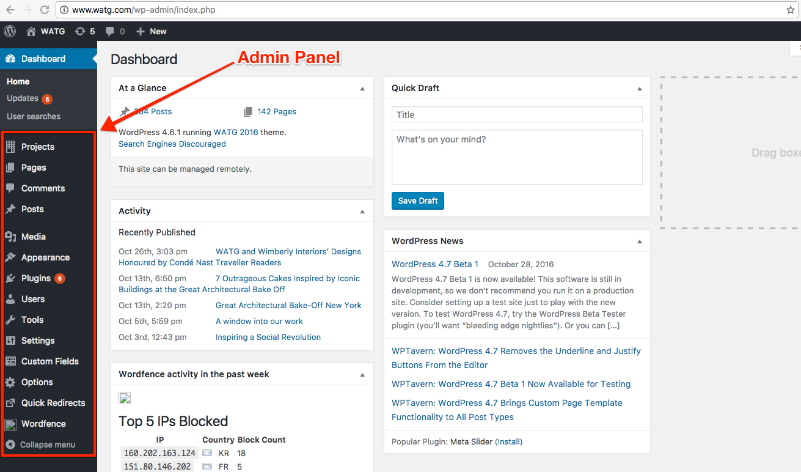Click the WordPress logo icon in admin bar
The image size is (801, 472).
(10, 31)
